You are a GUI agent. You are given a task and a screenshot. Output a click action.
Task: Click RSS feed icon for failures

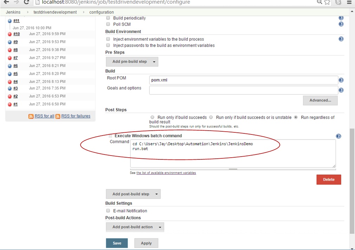point(58,116)
